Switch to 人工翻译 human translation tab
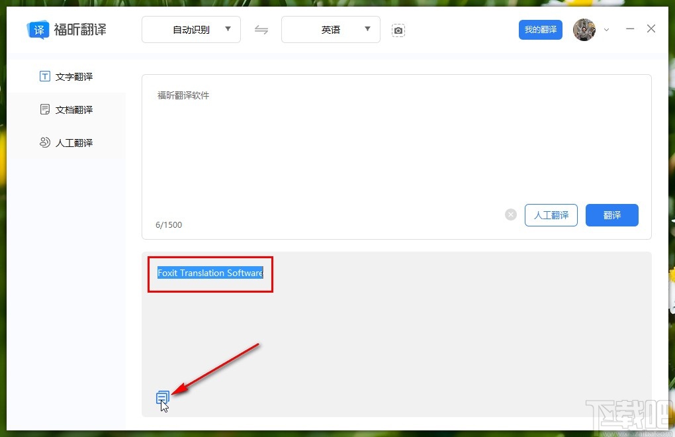The width and height of the screenshot is (675, 437). pyautogui.click(x=66, y=142)
